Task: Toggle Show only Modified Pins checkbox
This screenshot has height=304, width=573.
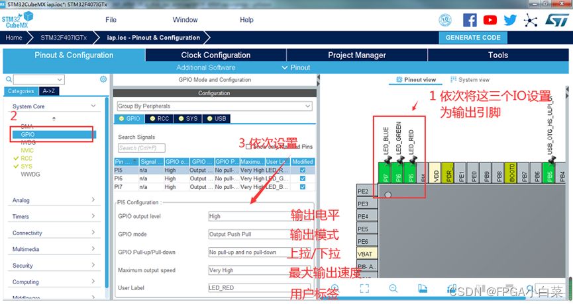Action: [248, 147]
